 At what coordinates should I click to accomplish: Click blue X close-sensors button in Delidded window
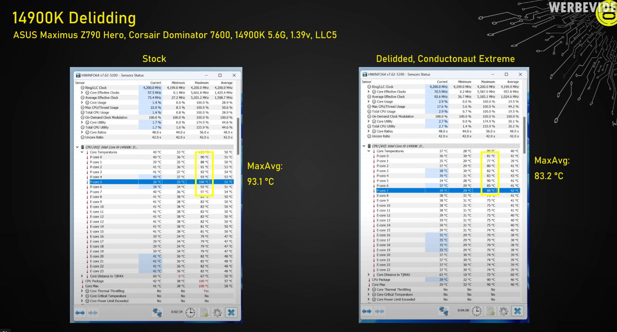point(518,311)
